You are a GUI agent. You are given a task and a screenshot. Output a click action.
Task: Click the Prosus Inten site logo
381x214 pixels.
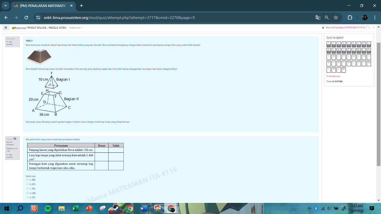click(19, 28)
